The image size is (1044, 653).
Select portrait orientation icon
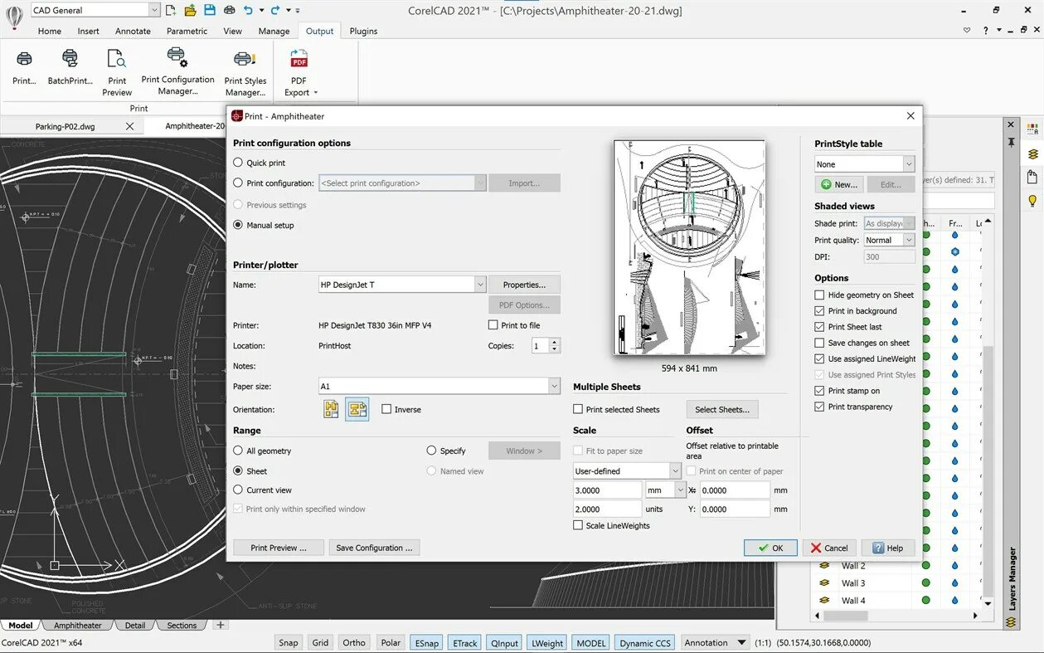click(332, 409)
